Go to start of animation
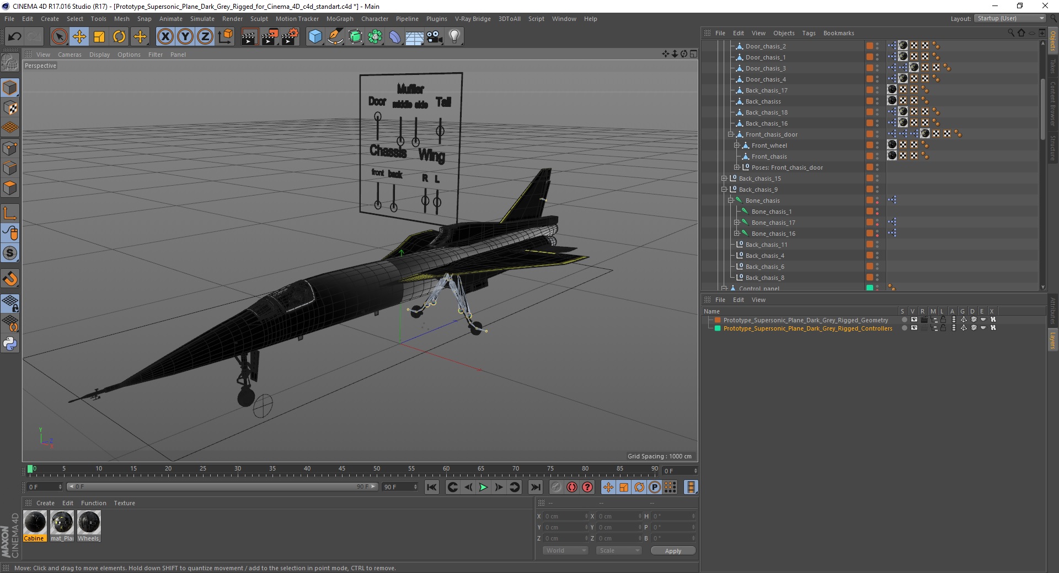Viewport: 1059px width, 573px height. click(x=432, y=487)
